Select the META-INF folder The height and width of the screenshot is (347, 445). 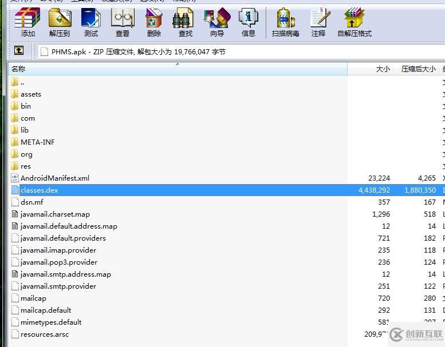tap(37, 142)
